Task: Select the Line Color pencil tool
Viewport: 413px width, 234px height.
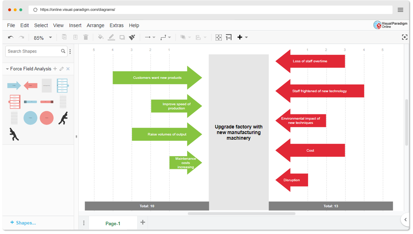Action: point(111,37)
